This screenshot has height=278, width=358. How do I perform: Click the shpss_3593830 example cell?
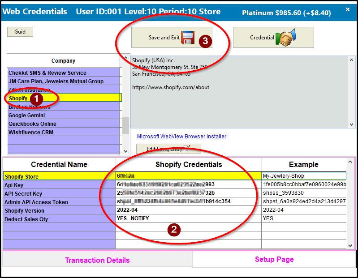(304, 193)
